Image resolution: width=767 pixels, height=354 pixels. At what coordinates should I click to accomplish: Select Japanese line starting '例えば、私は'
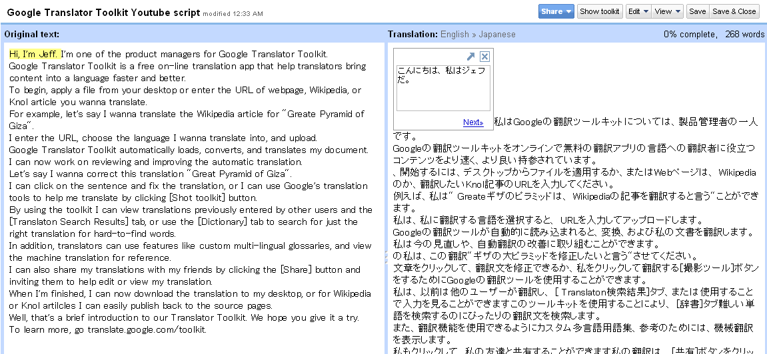click(576, 202)
